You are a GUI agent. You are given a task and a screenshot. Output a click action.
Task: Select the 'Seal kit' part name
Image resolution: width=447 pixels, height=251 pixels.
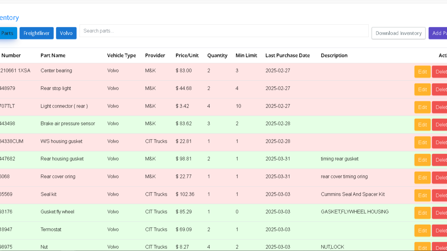(48, 194)
